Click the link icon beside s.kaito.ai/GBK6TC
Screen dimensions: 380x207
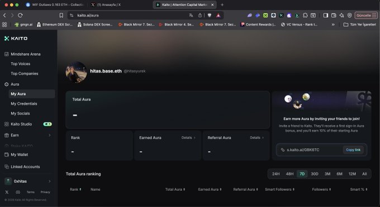(x=283, y=150)
